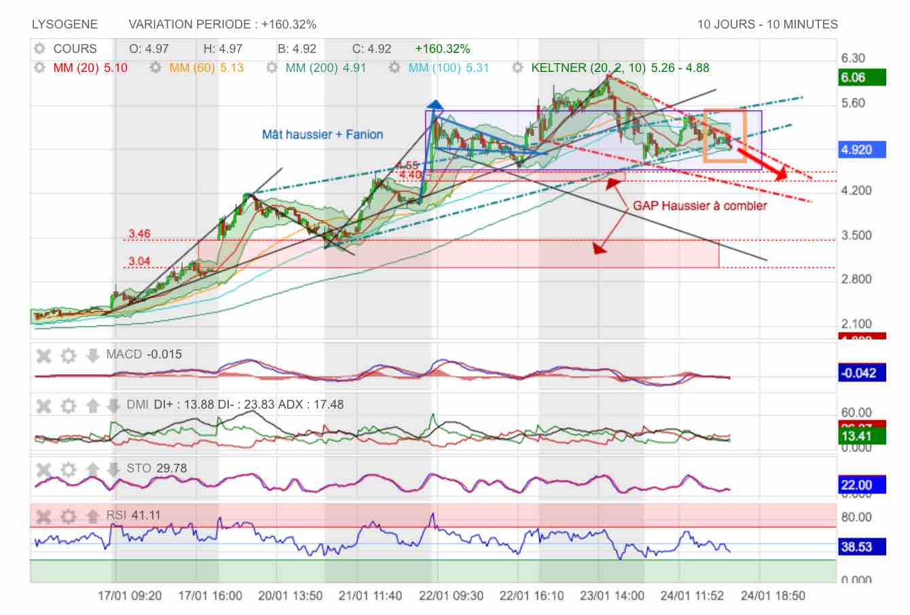Click the 24/01 18:50 time axis label
The height and width of the screenshot is (615, 910).
773,596
